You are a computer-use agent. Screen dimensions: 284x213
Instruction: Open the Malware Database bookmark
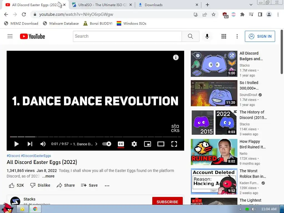[x=61, y=23]
